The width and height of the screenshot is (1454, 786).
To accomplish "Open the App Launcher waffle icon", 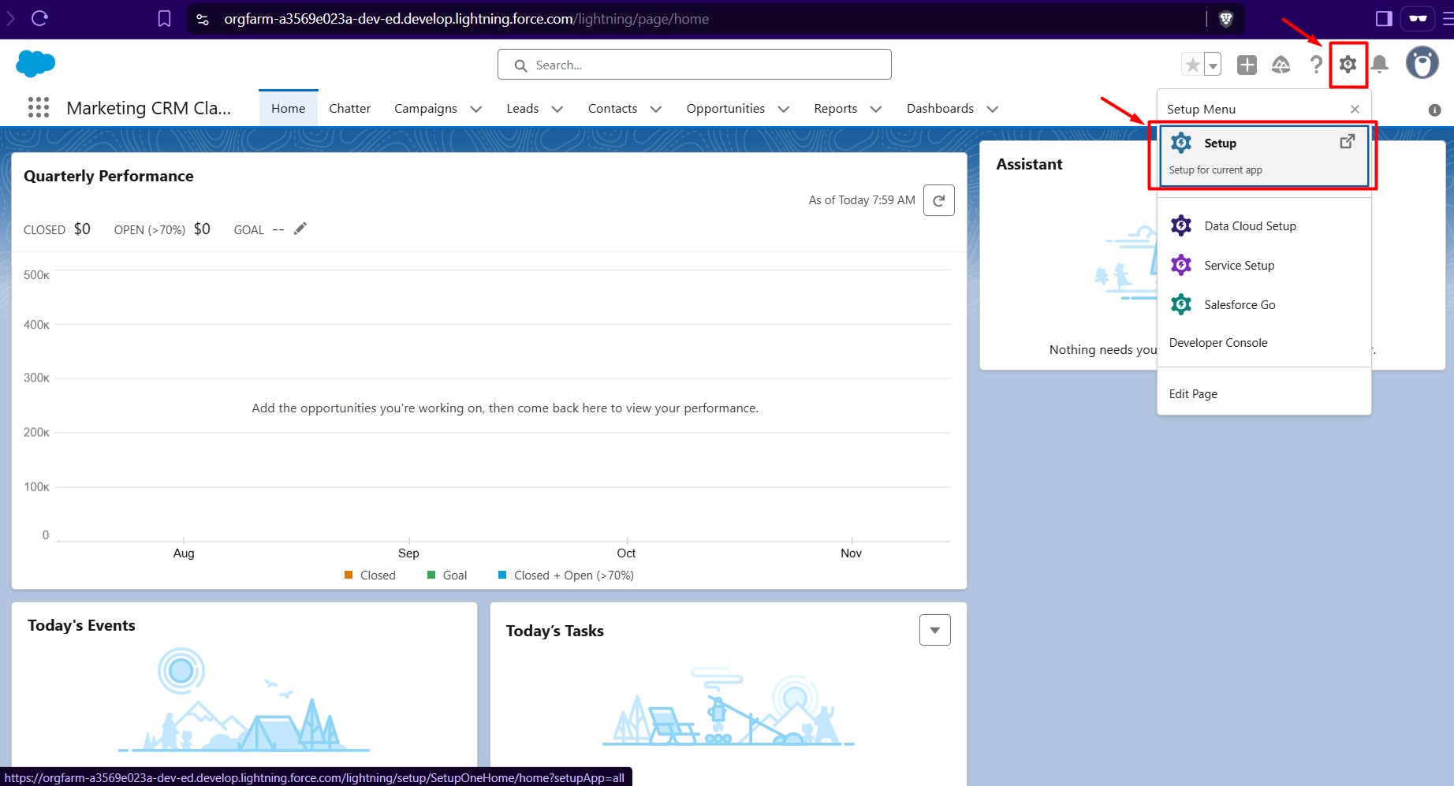I will click(38, 107).
